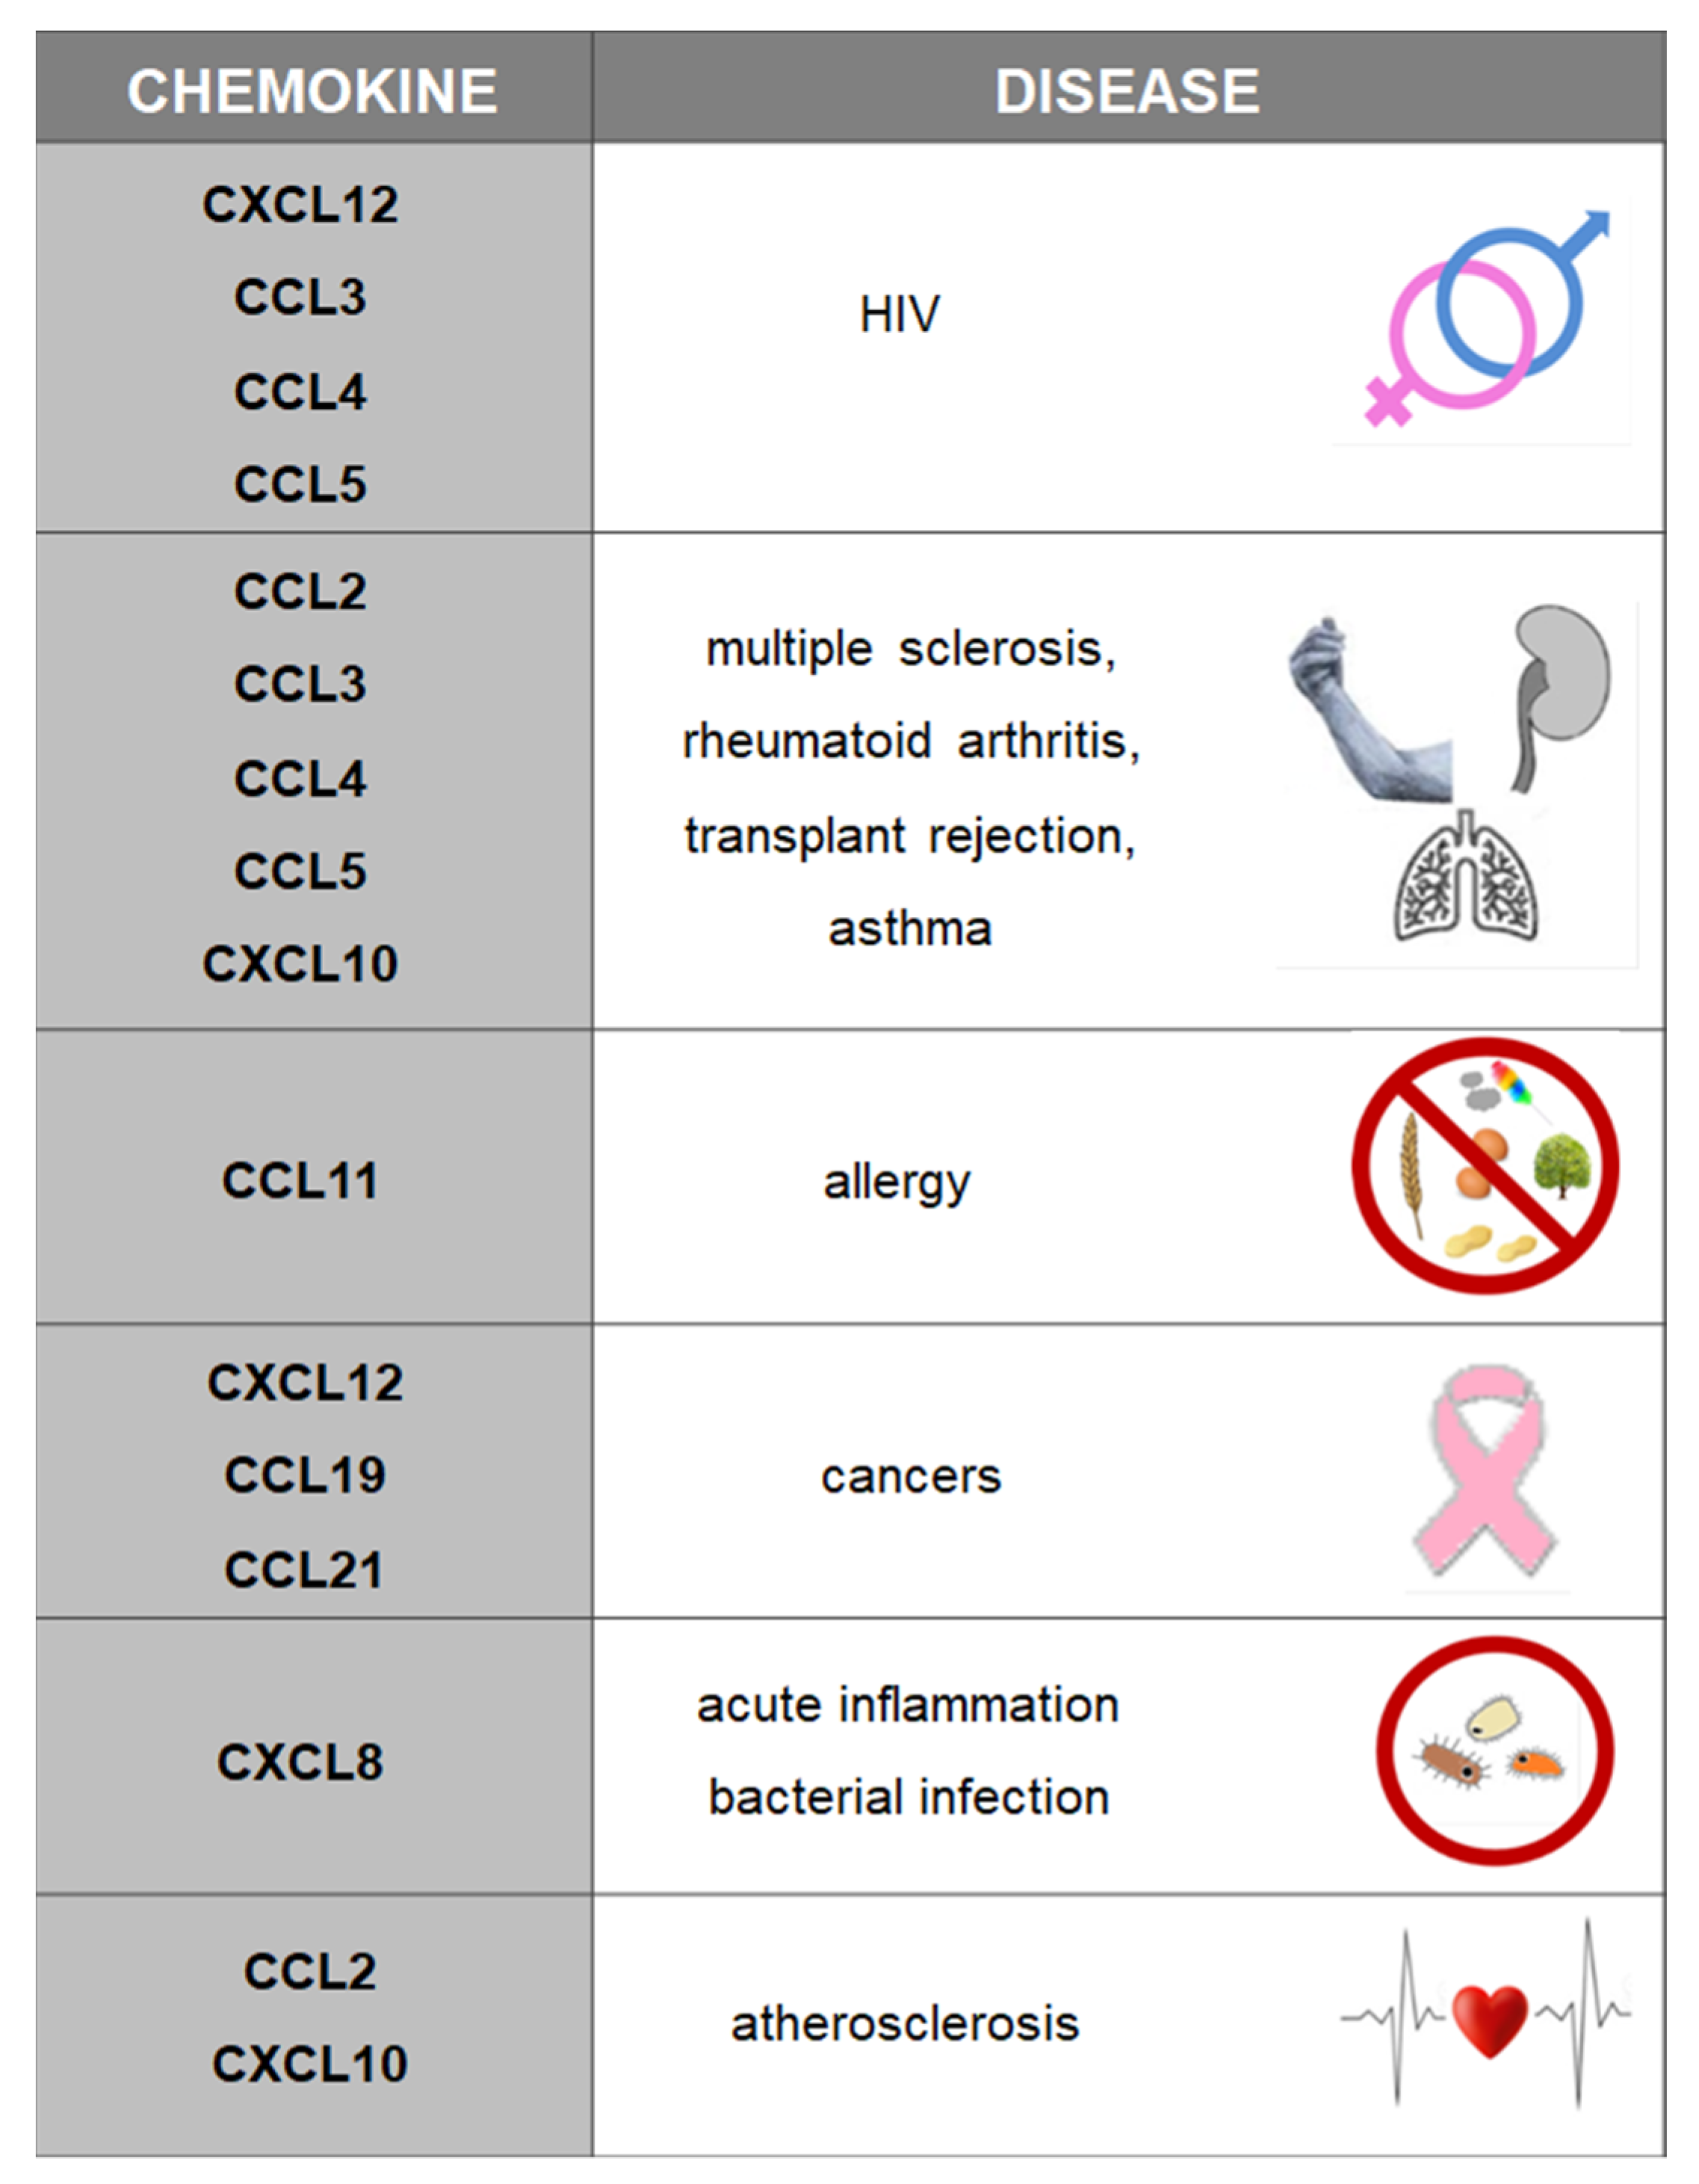Click the transplant rejection text

click(x=911, y=836)
